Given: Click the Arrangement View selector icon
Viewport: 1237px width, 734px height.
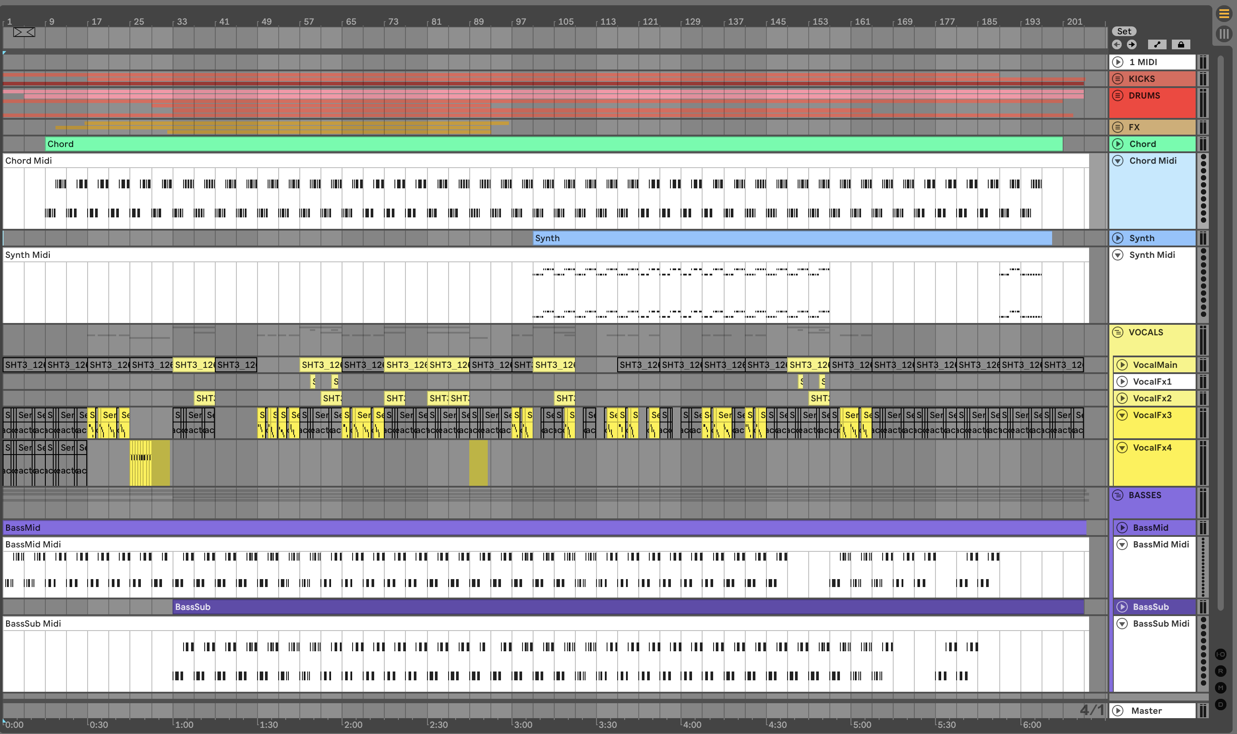Looking at the screenshot, I should (x=1224, y=14).
